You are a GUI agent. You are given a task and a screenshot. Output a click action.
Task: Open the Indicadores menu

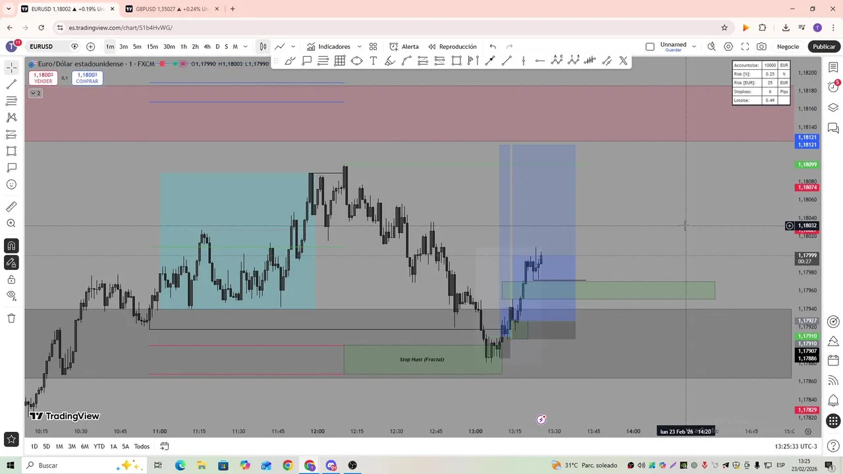click(329, 47)
